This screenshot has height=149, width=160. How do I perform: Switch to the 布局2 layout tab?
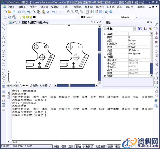45,85
